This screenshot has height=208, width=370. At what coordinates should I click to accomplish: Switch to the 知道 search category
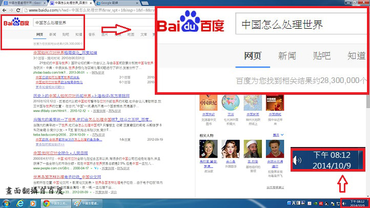point(78,34)
